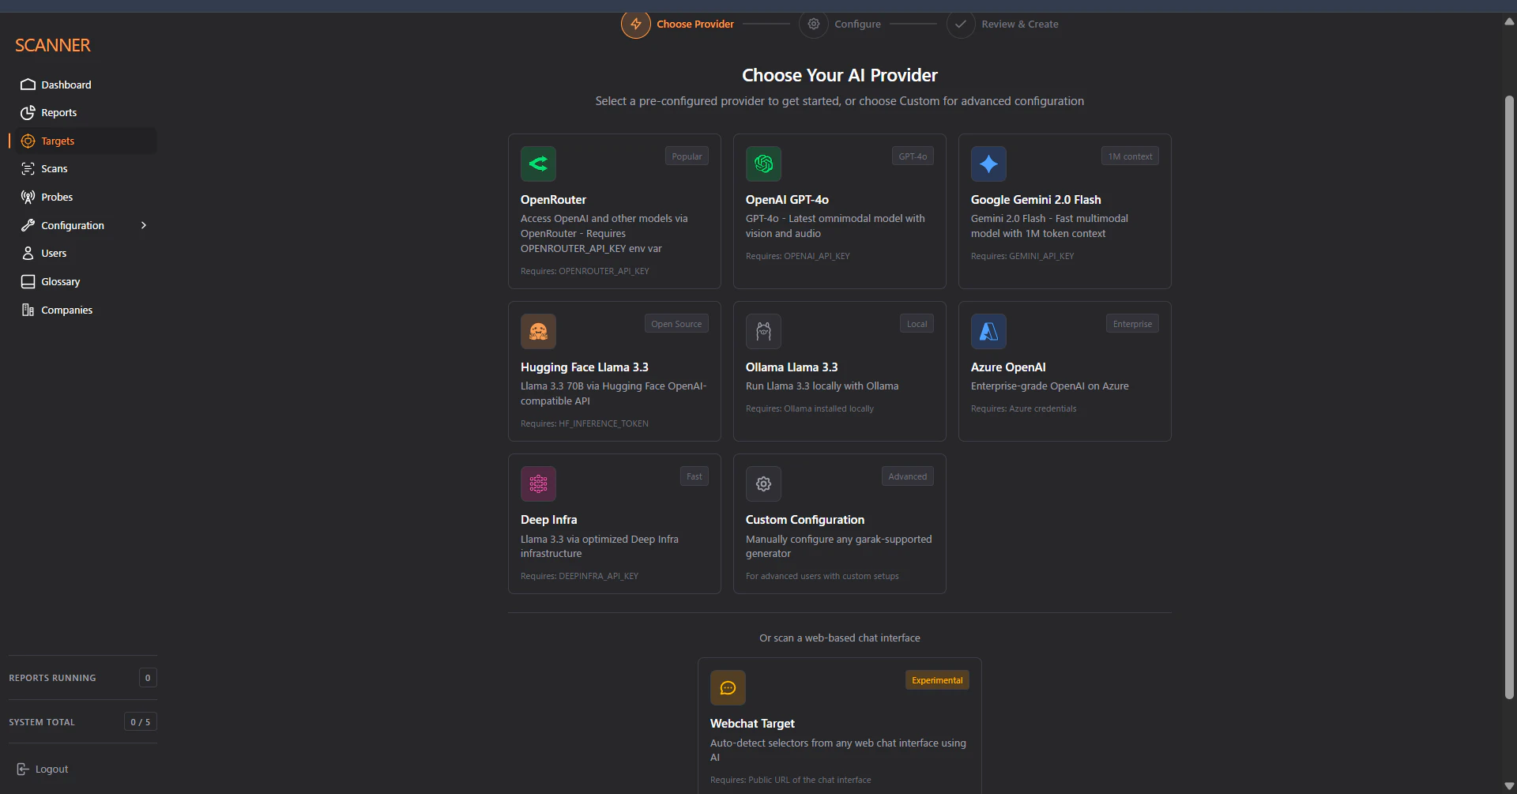Open the Glossary page
This screenshot has width=1517, height=794.
click(61, 282)
